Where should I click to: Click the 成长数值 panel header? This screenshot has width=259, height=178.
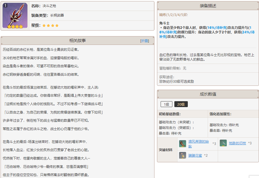(208, 94)
